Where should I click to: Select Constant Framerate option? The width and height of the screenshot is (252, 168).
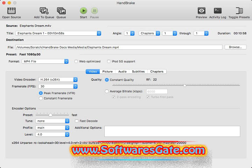41,98
